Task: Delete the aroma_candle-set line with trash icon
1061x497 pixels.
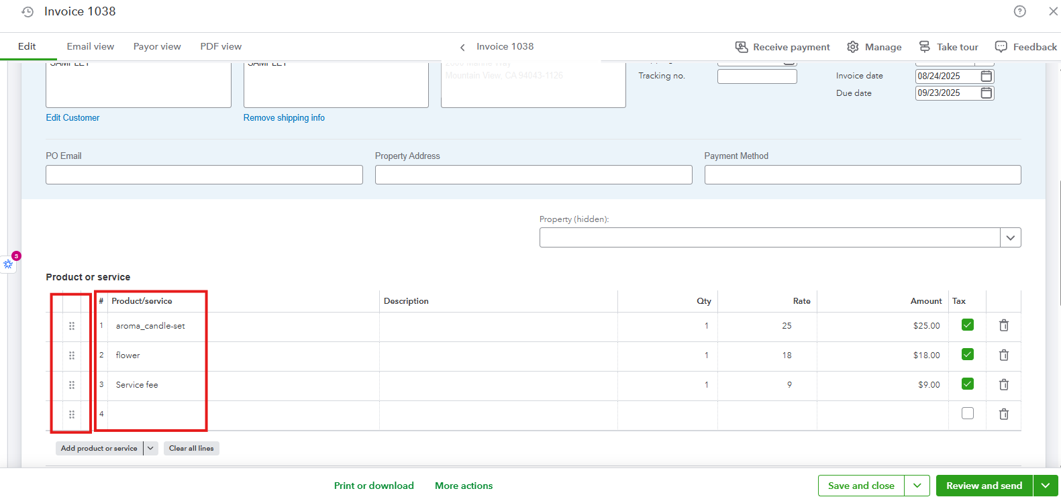Action: [x=1003, y=325]
